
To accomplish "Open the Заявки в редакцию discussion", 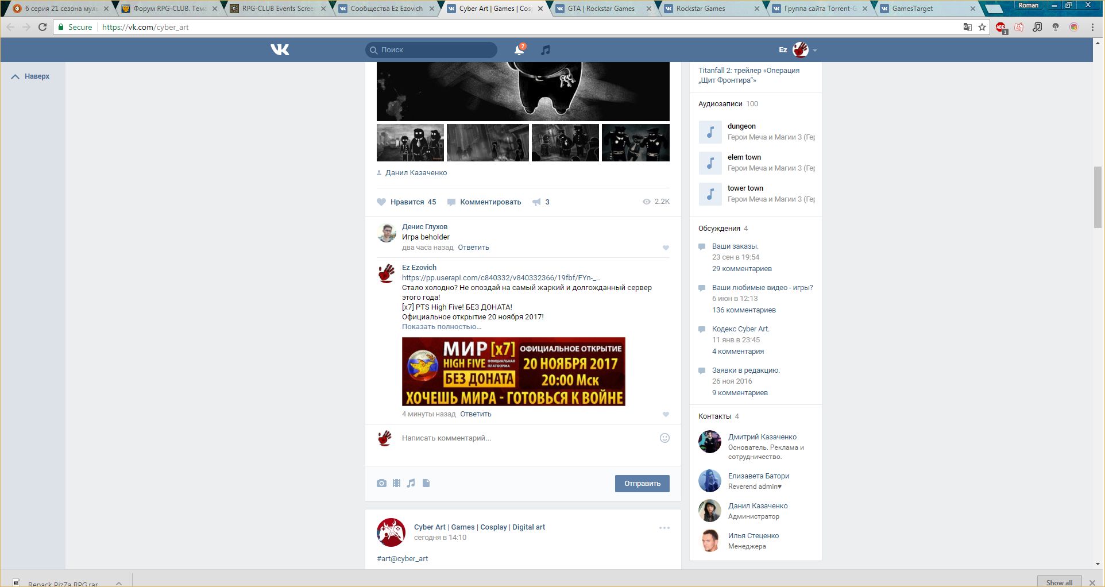I will pyautogui.click(x=746, y=370).
